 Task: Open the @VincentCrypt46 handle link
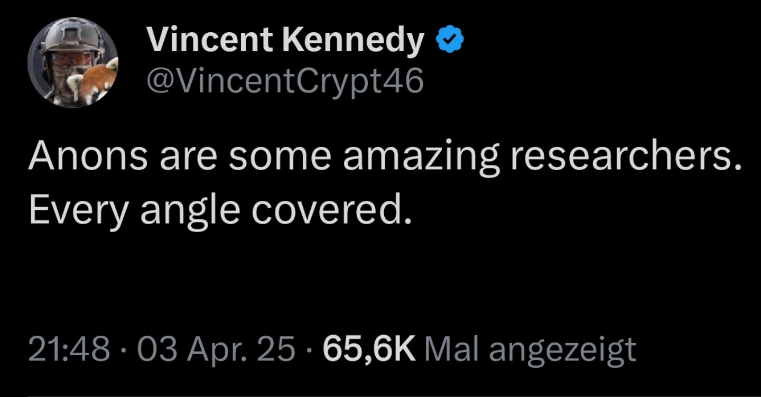click(285, 80)
